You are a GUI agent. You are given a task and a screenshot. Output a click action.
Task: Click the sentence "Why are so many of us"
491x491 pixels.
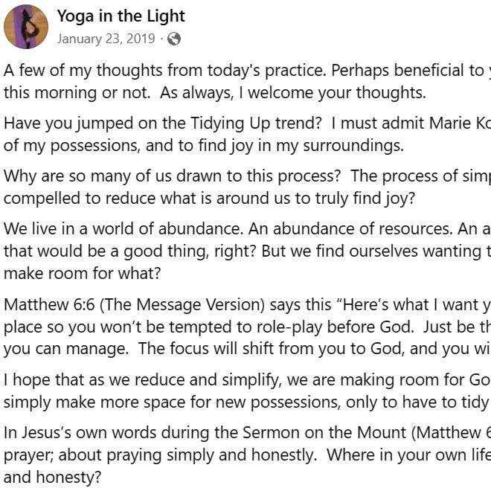click(x=172, y=176)
